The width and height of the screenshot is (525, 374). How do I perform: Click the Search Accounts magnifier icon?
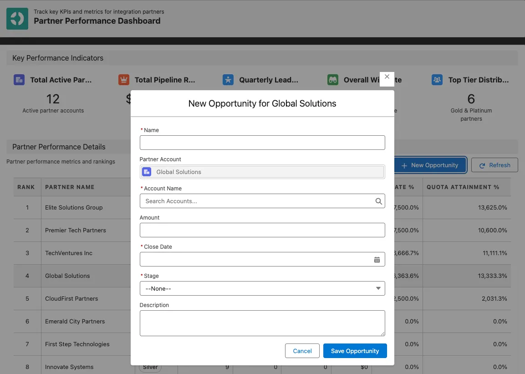coord(378,201)
